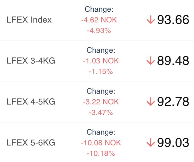The width and height of the screenshot is (194, 162).
Task: Click the -1.15% percentage change
Action: click(101, 71)
